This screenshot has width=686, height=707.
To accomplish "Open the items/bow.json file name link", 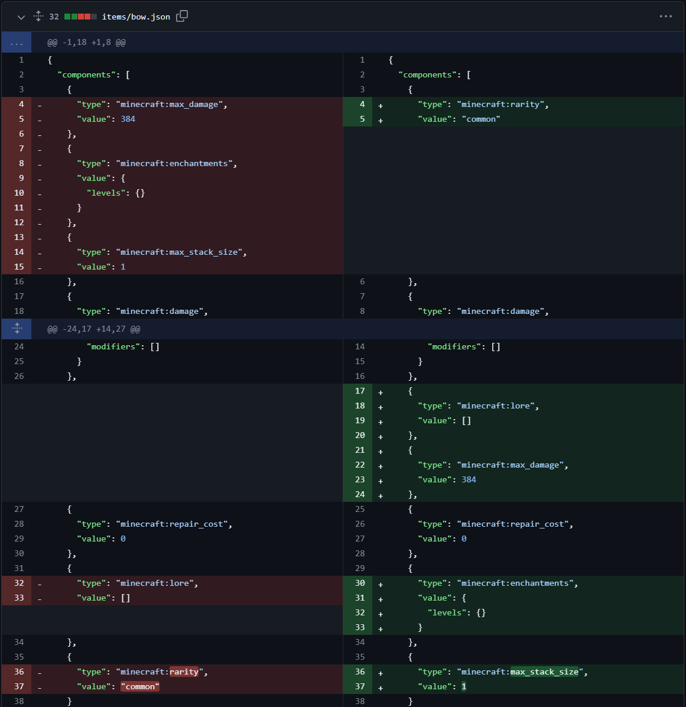I will click(x=136, y=17).
